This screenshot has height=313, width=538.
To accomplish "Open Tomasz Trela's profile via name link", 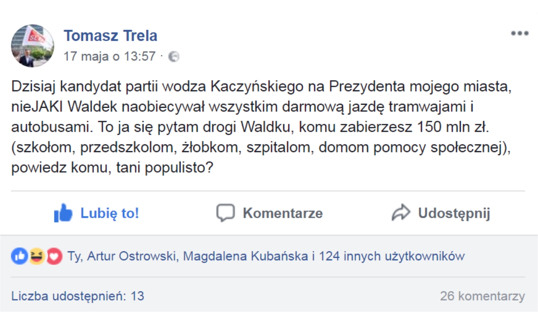I will click(x=111, y=36).
